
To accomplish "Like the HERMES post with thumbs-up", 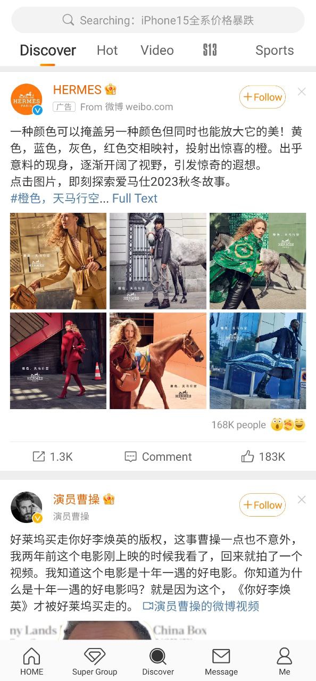I will (x=247, y=456).
